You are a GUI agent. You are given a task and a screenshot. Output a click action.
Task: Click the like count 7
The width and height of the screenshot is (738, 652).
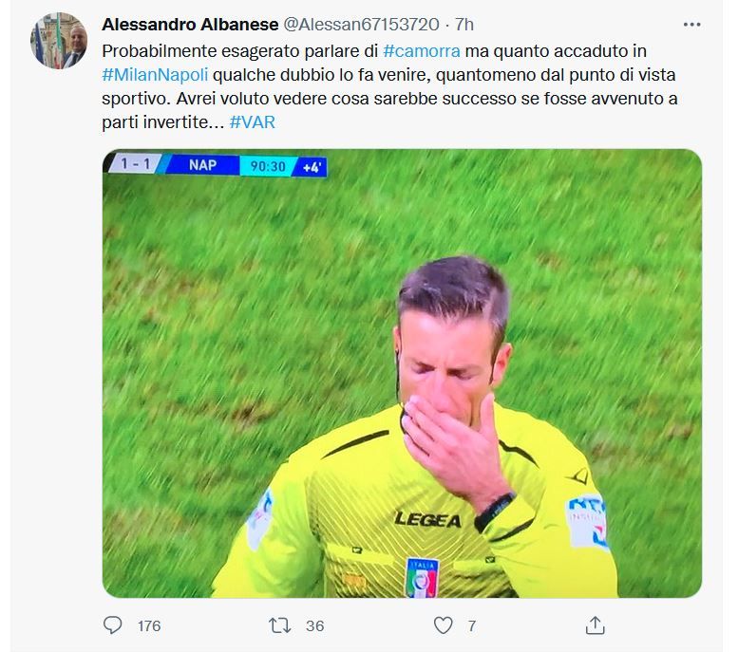472,625
